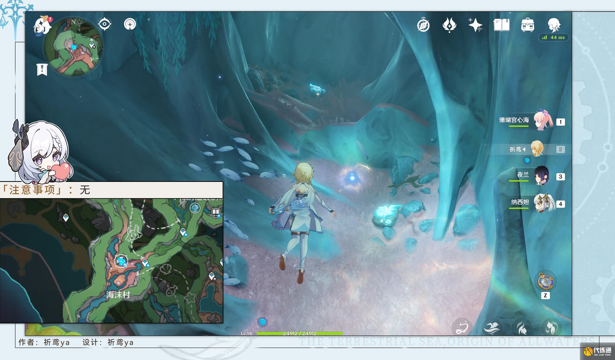Image resolution: width=615 pixels, height=360 pixels.
Task: Click the 海沫村 label on map
Action: click(118, 295)
